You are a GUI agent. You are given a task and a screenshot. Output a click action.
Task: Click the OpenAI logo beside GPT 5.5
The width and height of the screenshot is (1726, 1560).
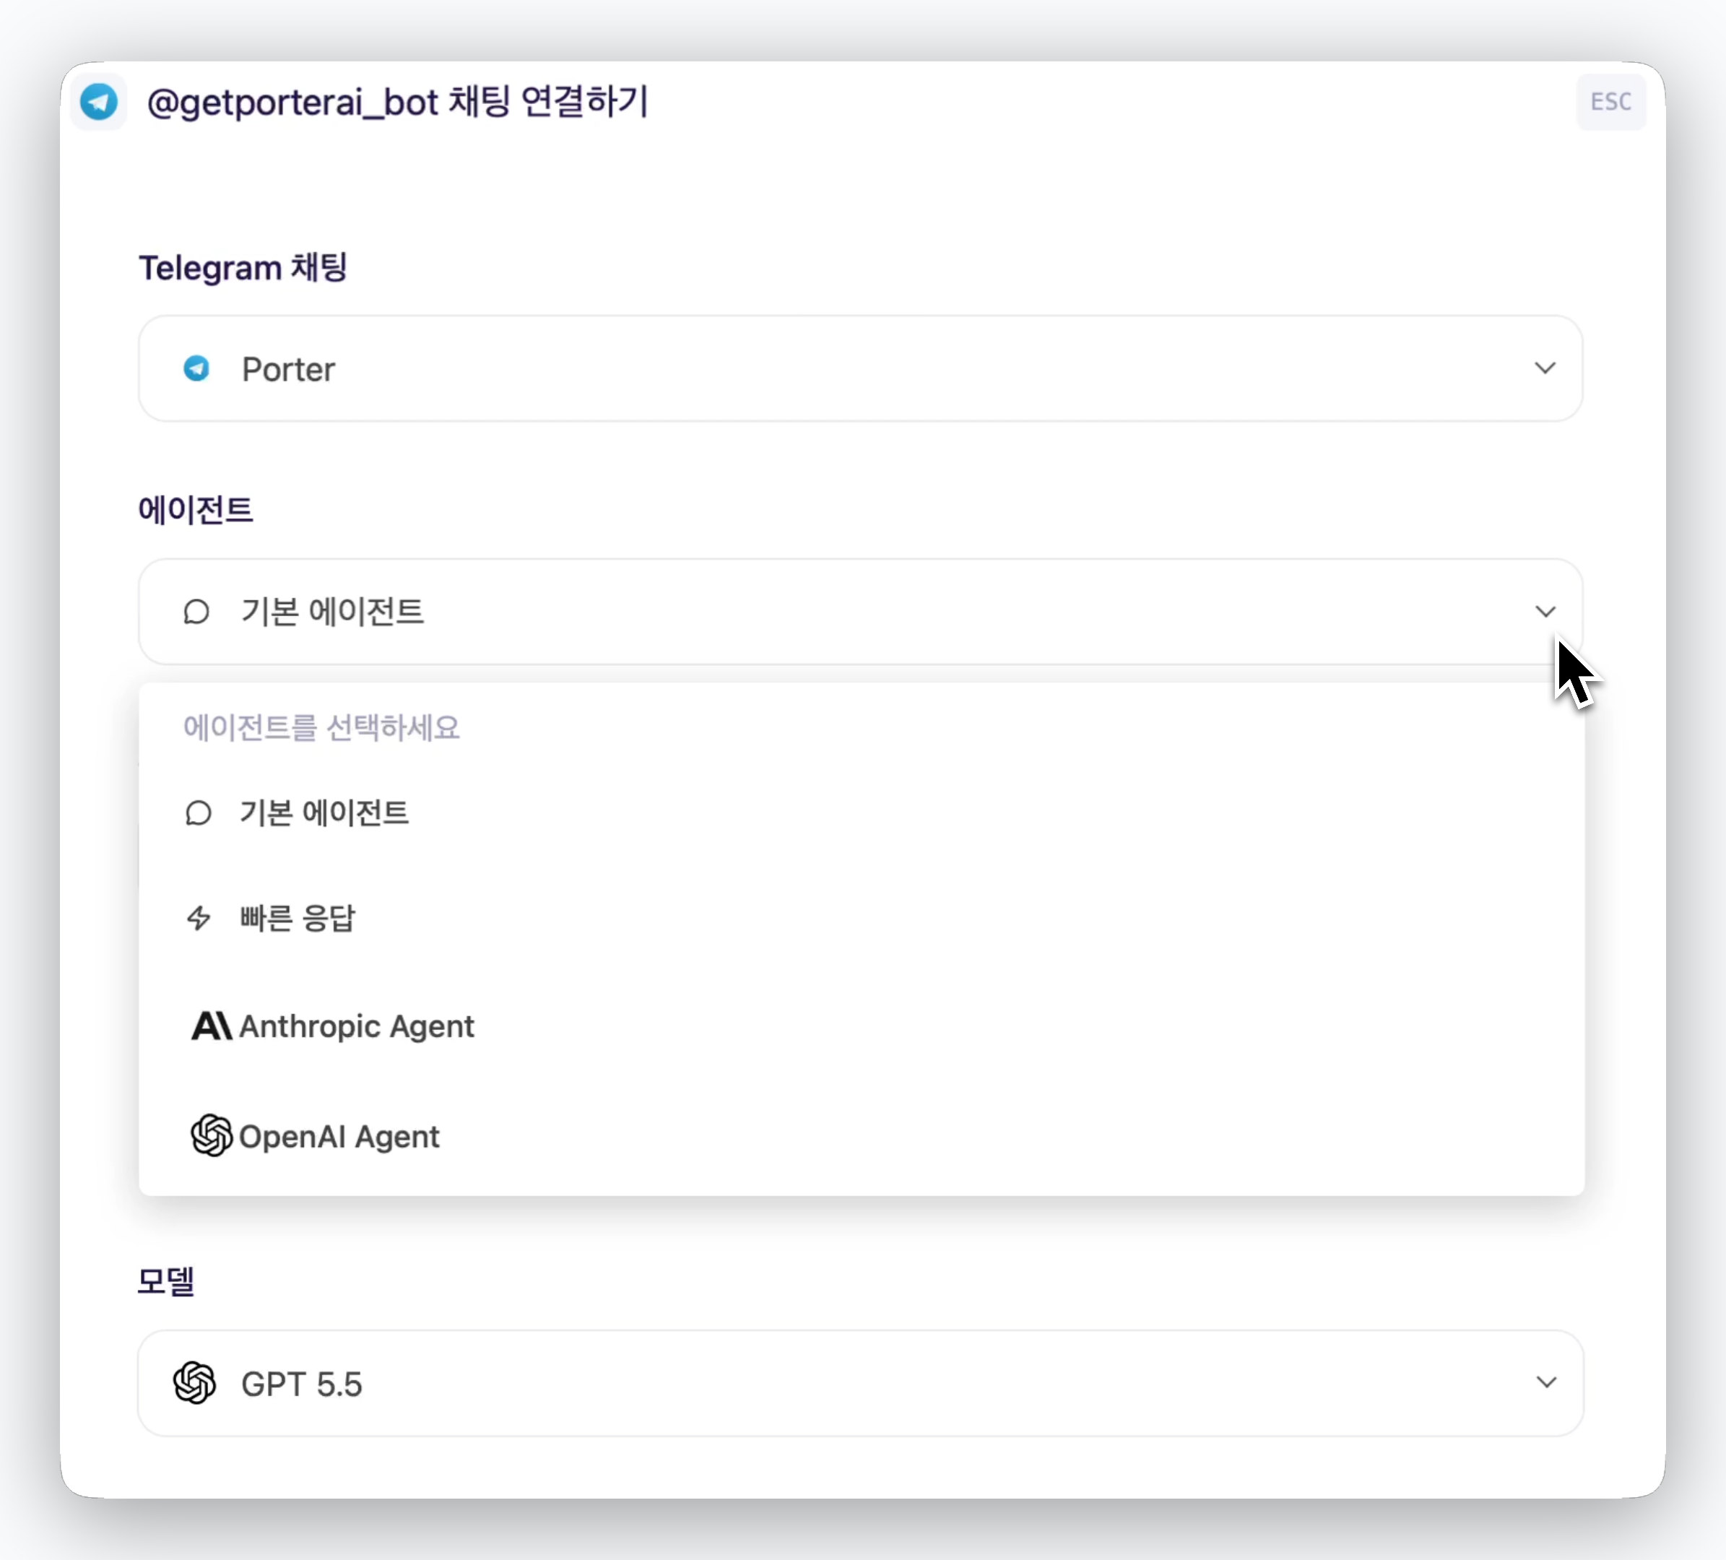[194, 1383]
